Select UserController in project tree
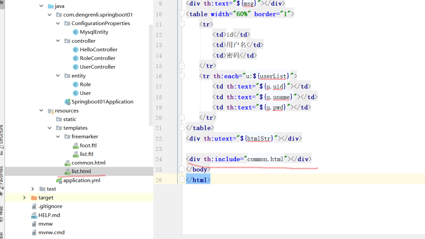Image resolution: width=425 pixels, height=239 pixels. point(97,67)
